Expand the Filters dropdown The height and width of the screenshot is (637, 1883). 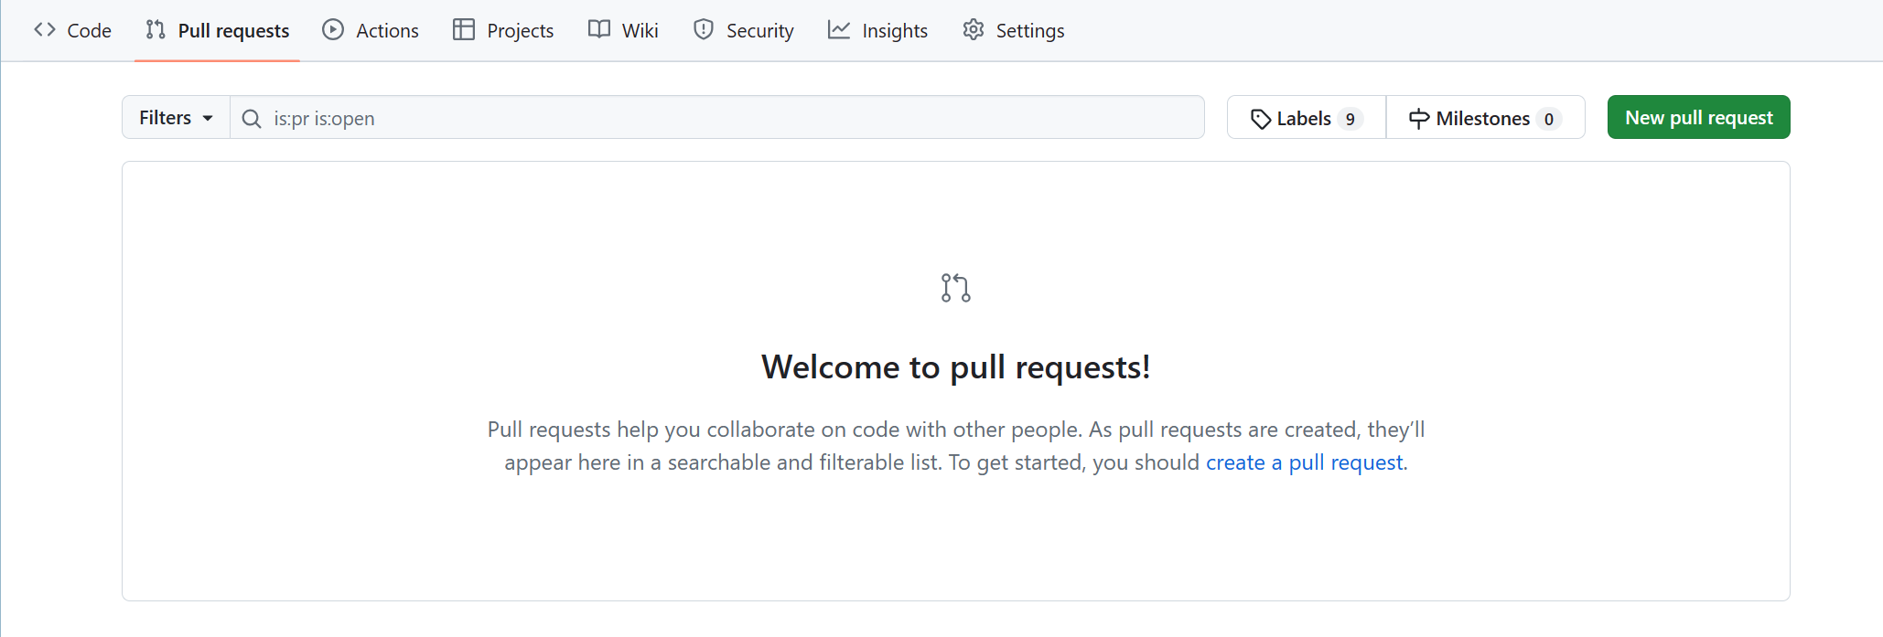(176, 118)
